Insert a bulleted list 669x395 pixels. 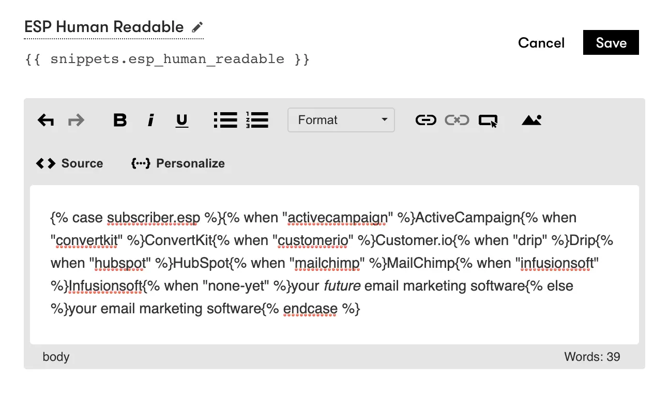point(225,120)
